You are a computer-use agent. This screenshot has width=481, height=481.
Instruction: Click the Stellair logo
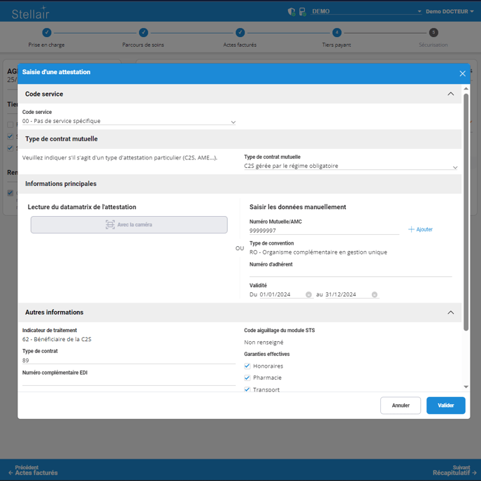[x=30, y=13]
